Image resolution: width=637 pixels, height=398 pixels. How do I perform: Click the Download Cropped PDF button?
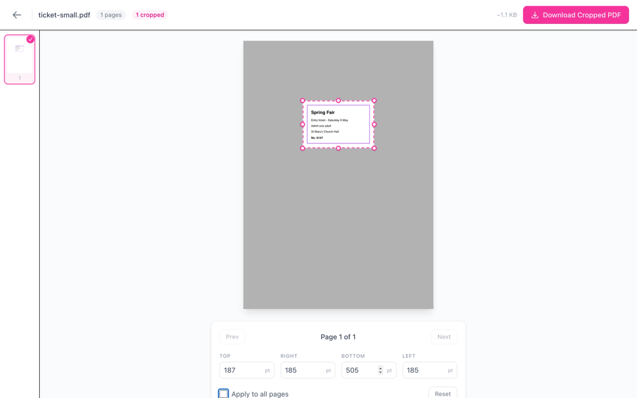pyautogui.click(x=576, y=15)
